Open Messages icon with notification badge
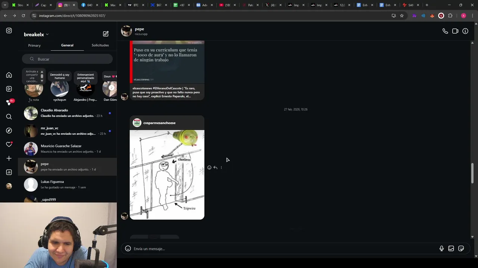478x268 pixels. coord(9,102)
